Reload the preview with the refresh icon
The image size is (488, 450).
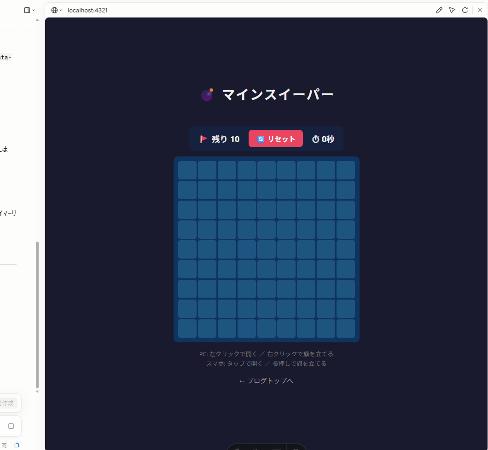pyautogui.click(x=465, y=10)
